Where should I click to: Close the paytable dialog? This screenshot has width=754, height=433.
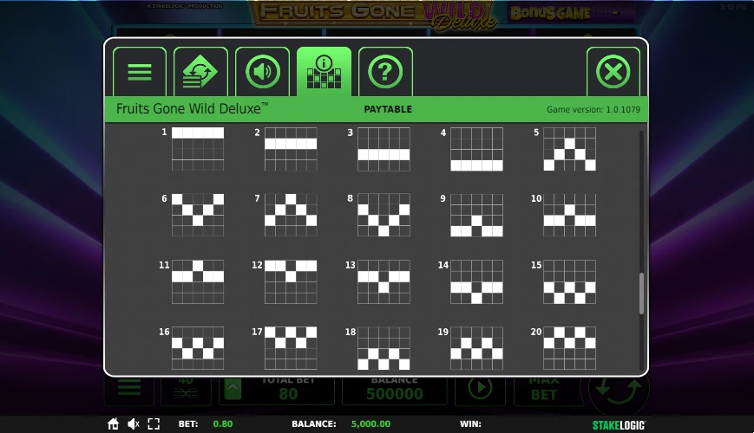tap(613, 72)
